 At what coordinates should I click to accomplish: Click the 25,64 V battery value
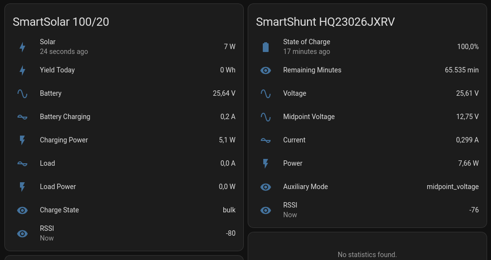224,93
